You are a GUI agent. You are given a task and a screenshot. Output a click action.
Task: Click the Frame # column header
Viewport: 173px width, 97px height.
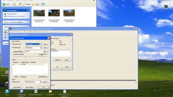(16, 62)
